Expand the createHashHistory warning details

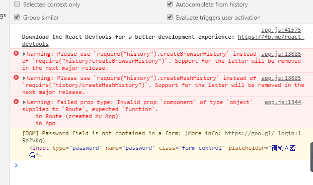click(24, 78)
